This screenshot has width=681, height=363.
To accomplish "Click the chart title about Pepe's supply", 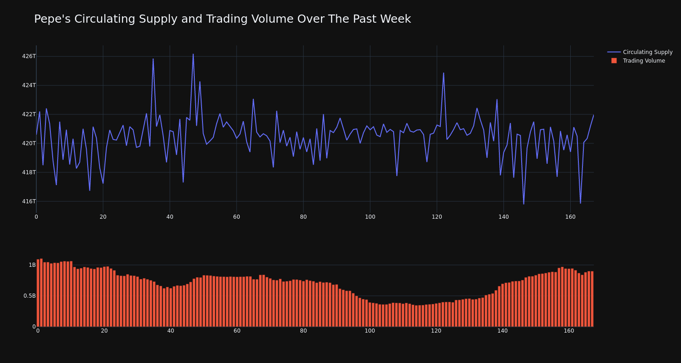I will click(222, 19).
